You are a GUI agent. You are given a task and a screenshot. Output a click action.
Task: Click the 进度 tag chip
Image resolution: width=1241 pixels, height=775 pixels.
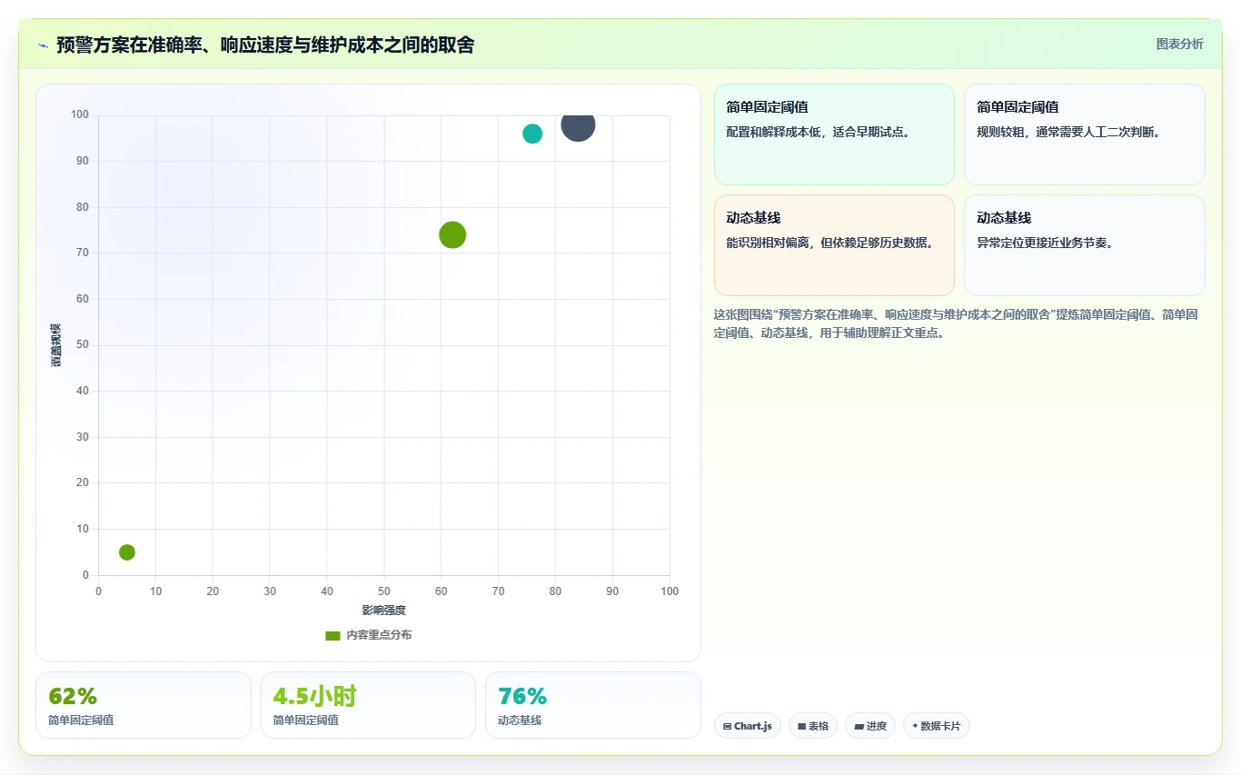[x=870, y=726]
